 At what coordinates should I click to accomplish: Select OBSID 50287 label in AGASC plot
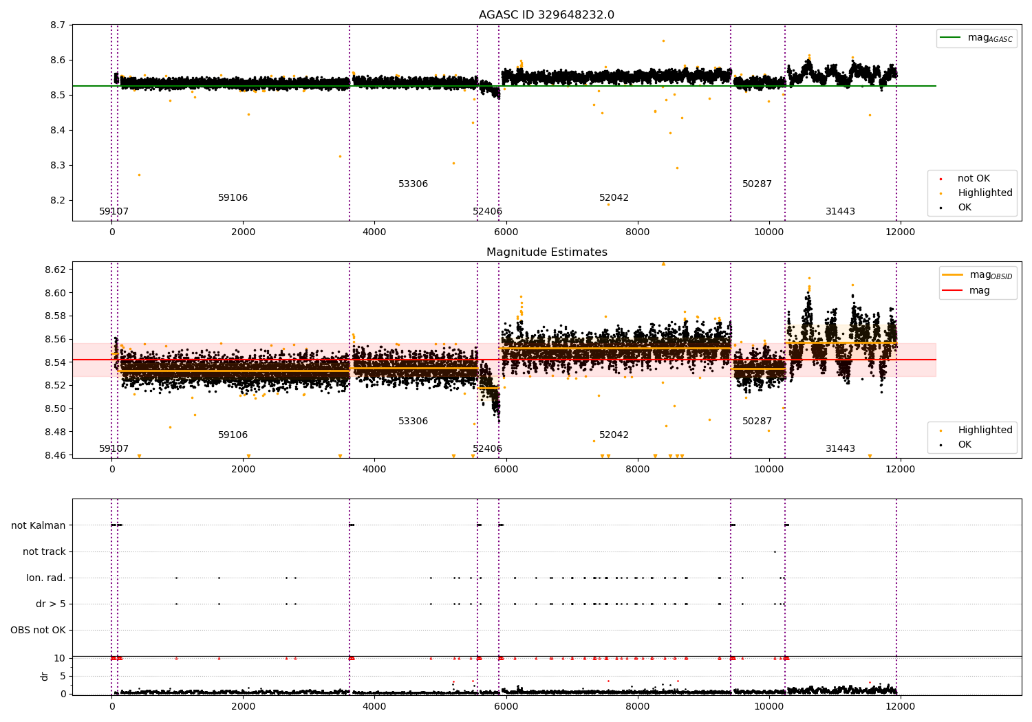coord(757,184)
